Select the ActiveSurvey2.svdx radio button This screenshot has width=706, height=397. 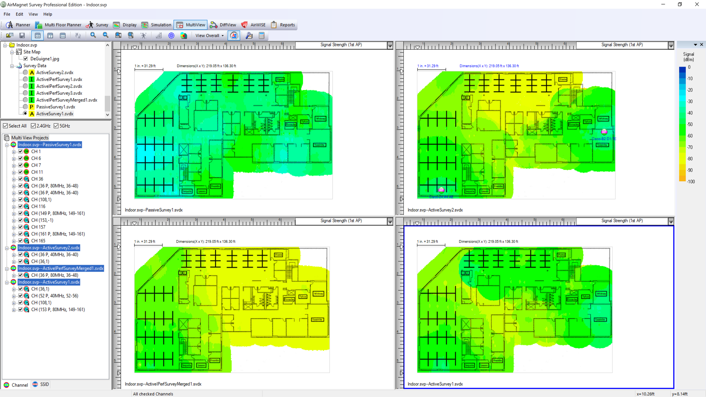click(25, 72)
